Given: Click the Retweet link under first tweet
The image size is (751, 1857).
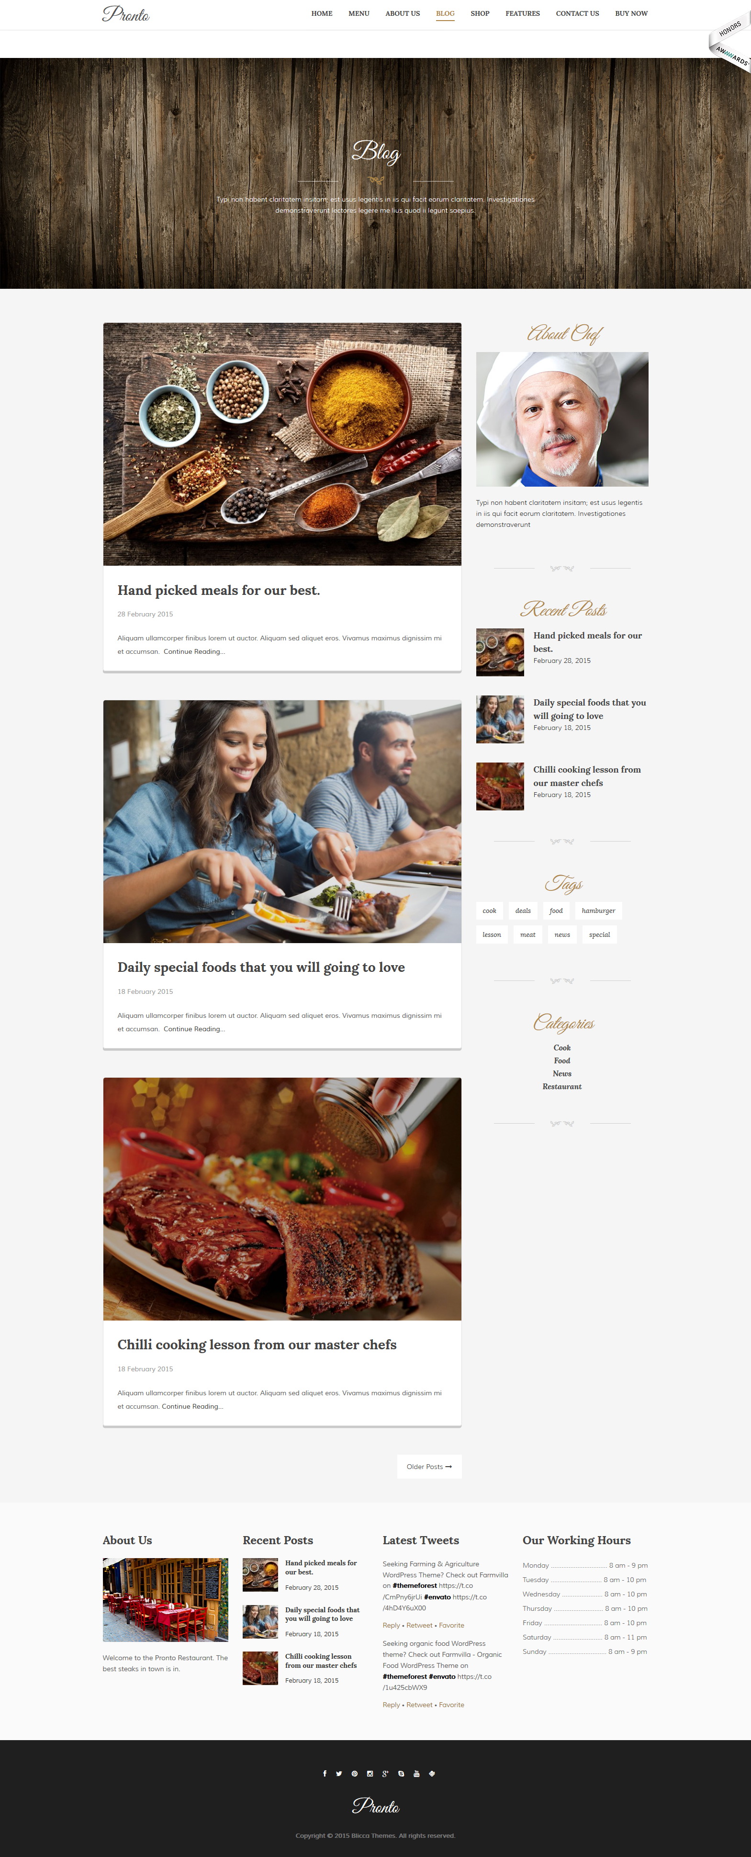Looking at the screenshot, I should [x=419, y=1625].
